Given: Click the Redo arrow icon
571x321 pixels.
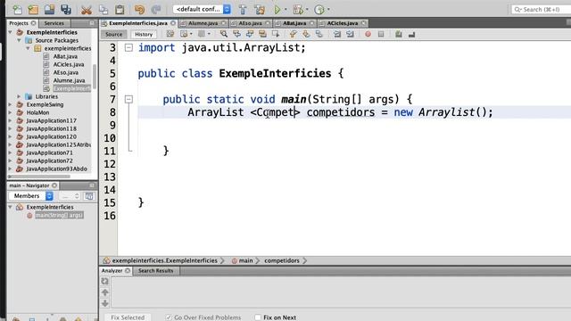Looking at the screenshot, I should click(156, 10).
